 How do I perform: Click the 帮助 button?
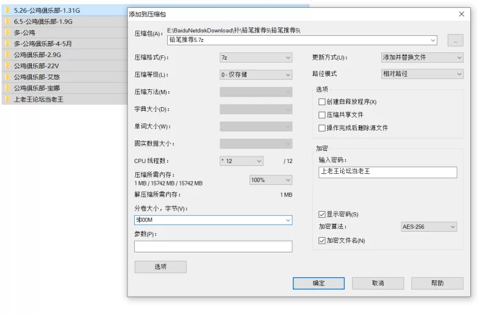pyautogui.click(x=437, y=283)
